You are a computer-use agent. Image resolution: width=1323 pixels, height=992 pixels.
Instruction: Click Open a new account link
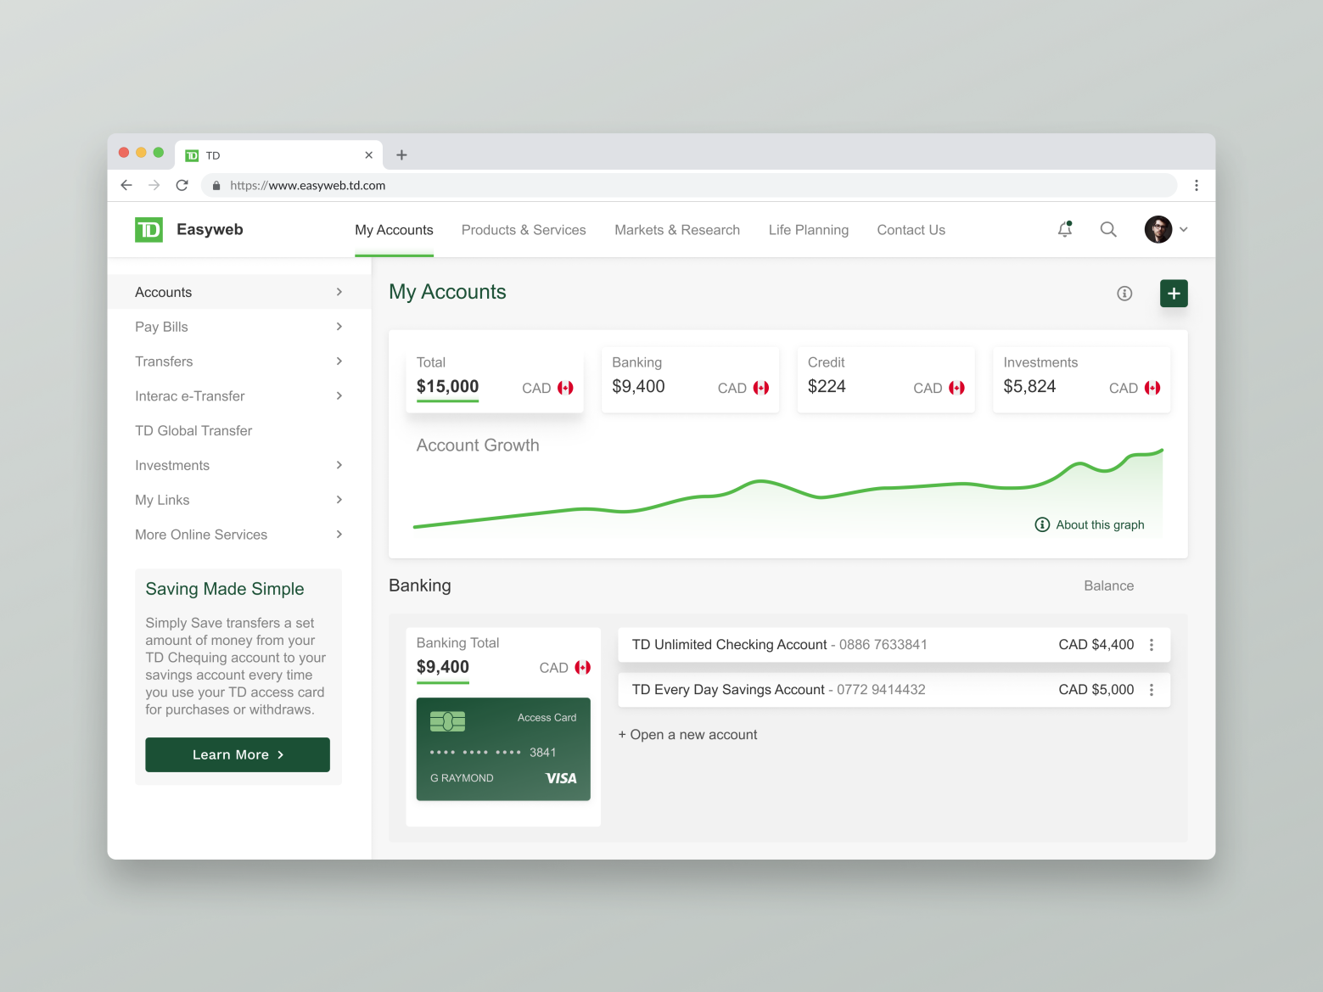click(687, 735)
